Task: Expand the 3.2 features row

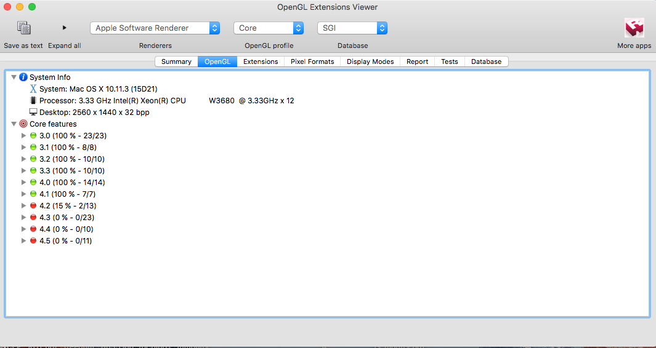Action: 24,159
